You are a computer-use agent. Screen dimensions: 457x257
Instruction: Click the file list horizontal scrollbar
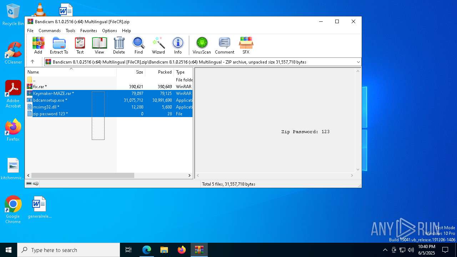tap(82, 176)
